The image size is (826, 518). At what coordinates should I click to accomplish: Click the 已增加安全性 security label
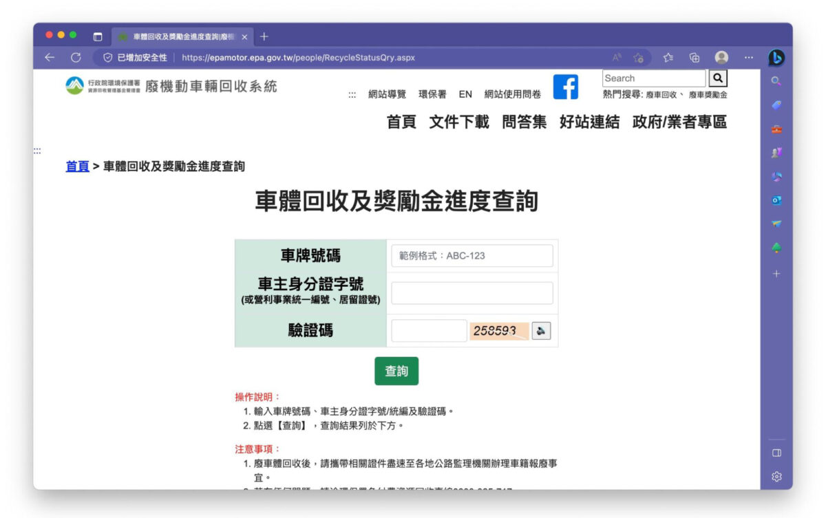pos(142,58)
